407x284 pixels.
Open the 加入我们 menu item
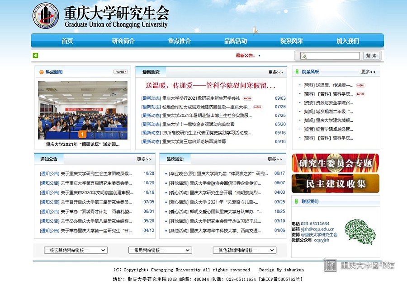click(x=348, y=41)
